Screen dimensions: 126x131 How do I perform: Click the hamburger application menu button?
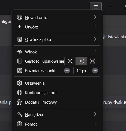click(x=96, y=7)
